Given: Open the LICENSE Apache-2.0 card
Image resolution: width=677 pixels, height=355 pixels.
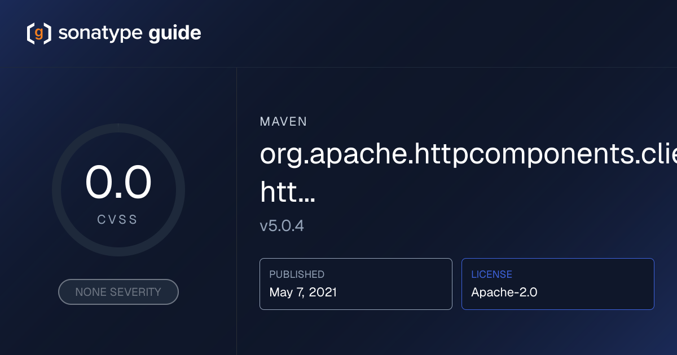Looking at the screenshot, I should click(558, 284).
